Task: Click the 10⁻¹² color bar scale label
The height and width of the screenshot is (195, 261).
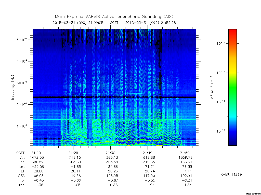Action: coord(221,72)
